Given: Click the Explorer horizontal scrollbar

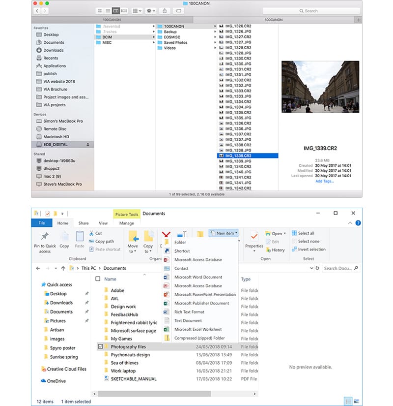Looking at the screenshot, I should (x=154, y=394).
